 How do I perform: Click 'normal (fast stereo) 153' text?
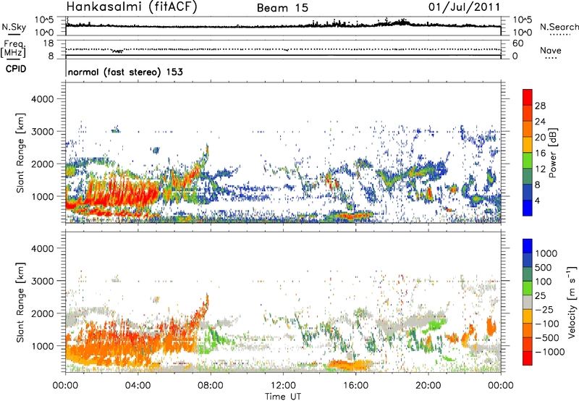125,72
